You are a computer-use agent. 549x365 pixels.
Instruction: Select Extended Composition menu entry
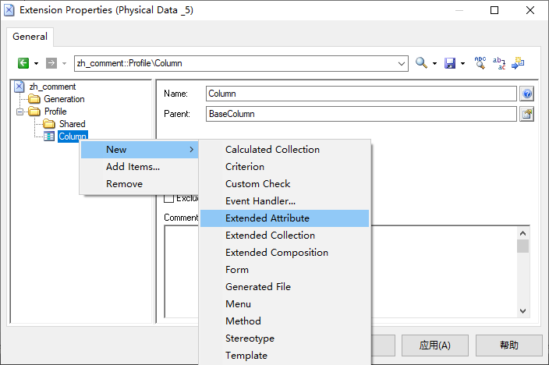pyautogui.click(x=285, y=253)
